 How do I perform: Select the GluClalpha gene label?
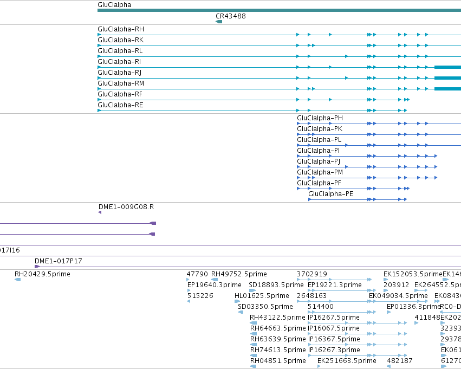click(x=114, y=5)
